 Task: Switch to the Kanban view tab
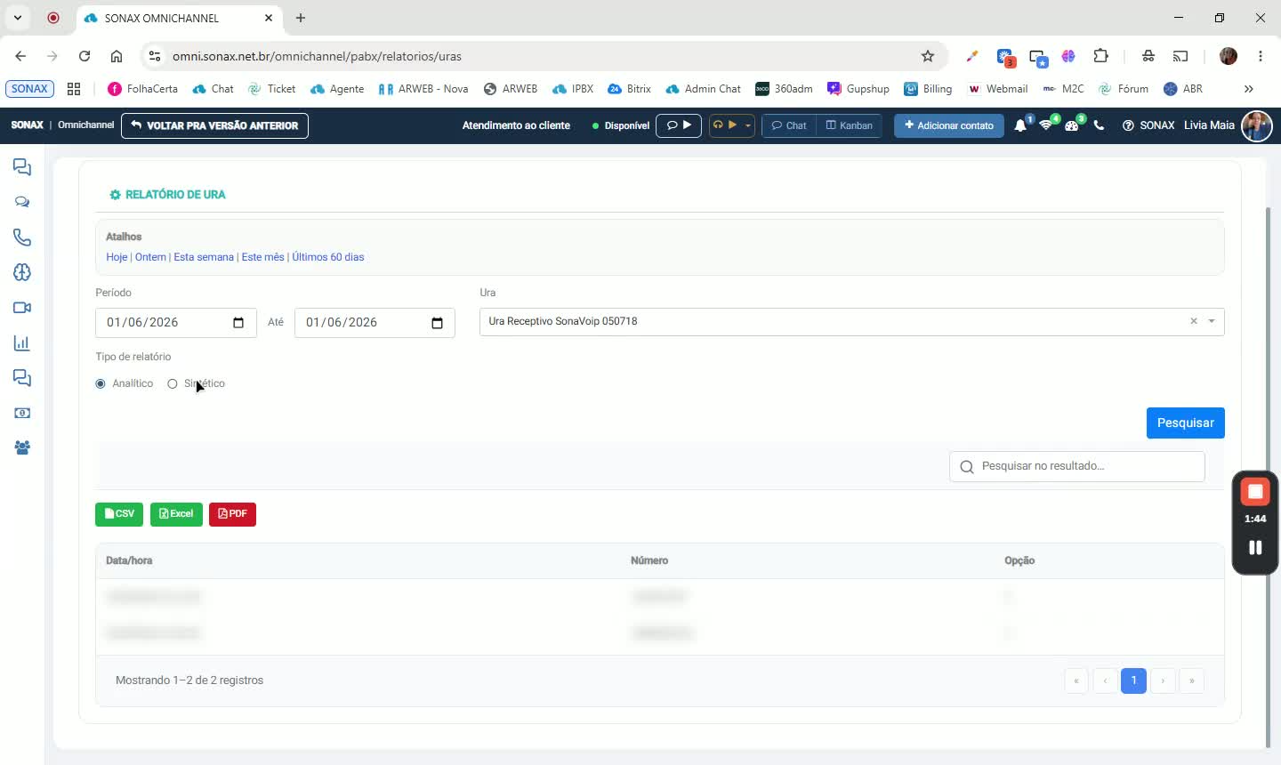coord(850,125)
